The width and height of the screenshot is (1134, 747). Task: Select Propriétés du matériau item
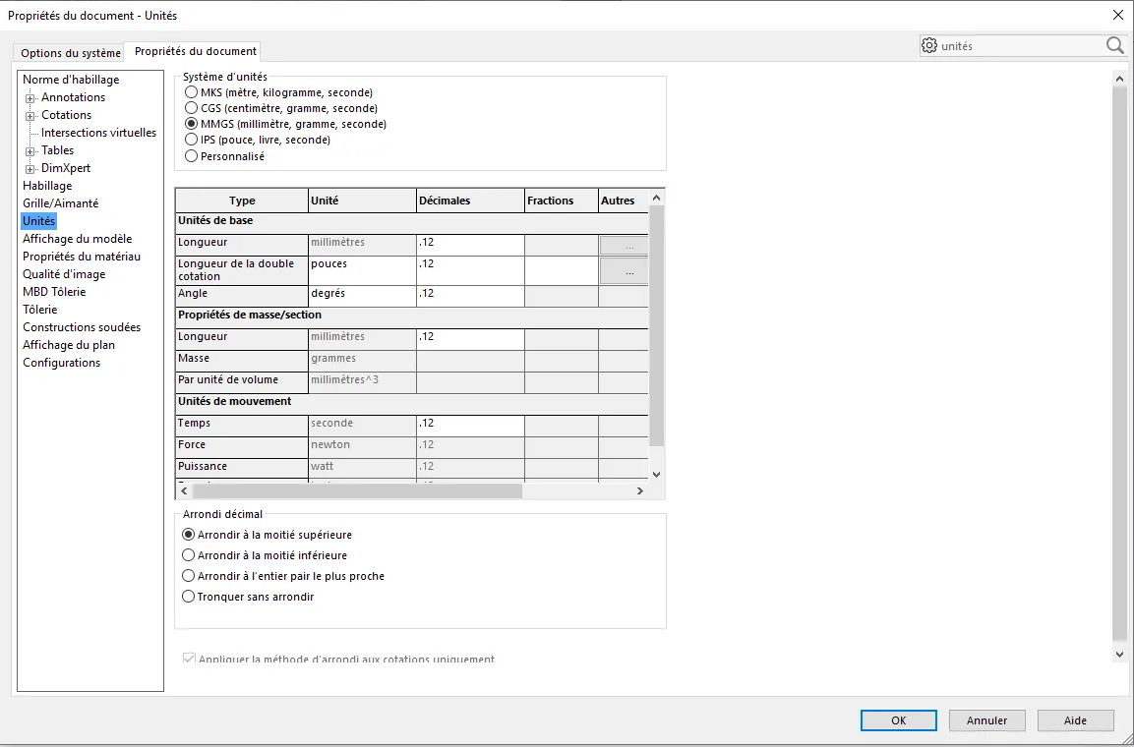[82, 257]
